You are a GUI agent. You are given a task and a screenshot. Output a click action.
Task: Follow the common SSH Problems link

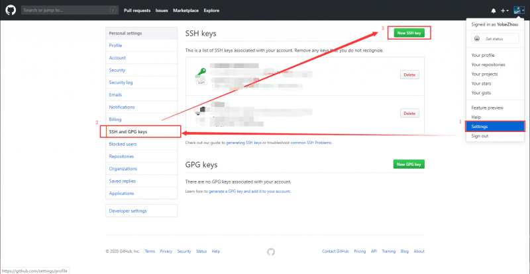tap(311, 143)
